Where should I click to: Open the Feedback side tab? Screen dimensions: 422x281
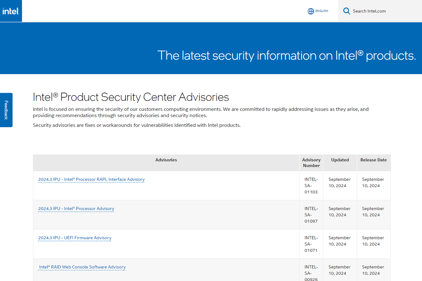tap(6, 110)
